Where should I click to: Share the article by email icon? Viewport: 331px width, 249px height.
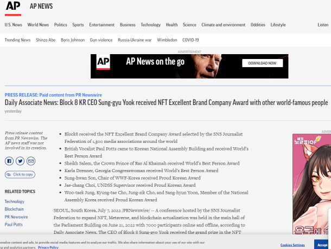pyautogui.click(x=31, y=161)
